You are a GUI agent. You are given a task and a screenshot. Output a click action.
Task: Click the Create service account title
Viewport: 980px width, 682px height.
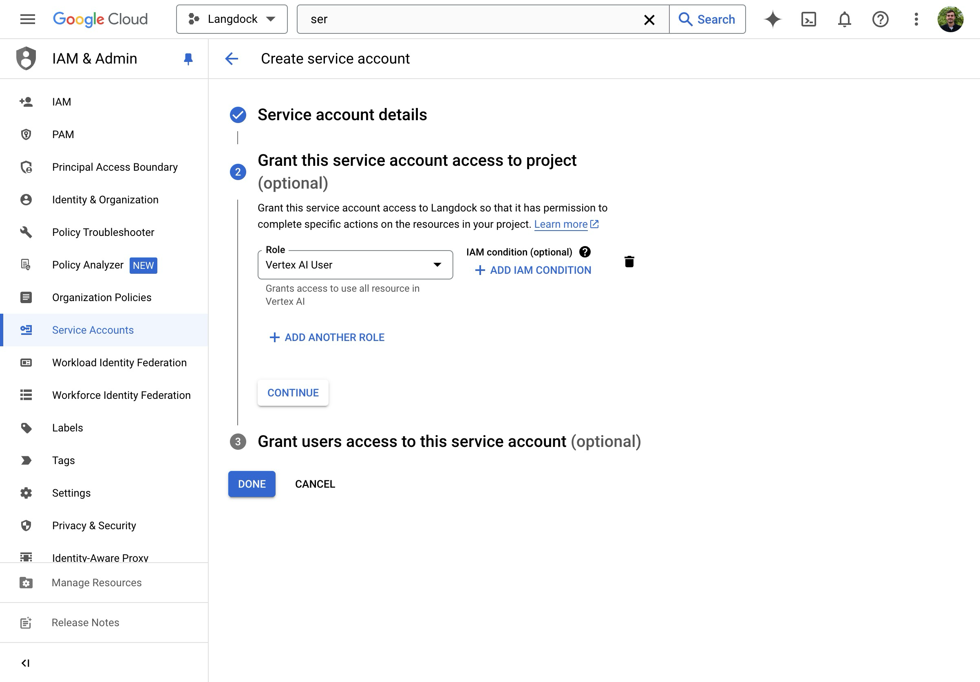click(335, 58)
